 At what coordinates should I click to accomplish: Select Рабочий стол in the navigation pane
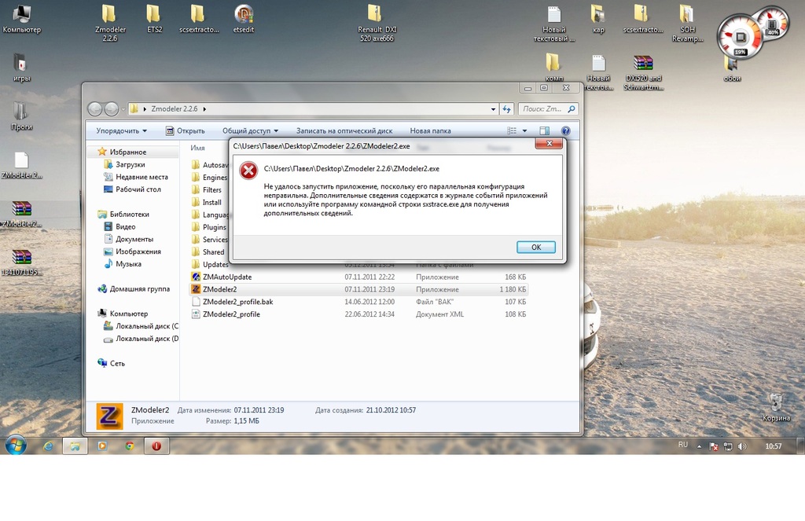pos(138,189)
